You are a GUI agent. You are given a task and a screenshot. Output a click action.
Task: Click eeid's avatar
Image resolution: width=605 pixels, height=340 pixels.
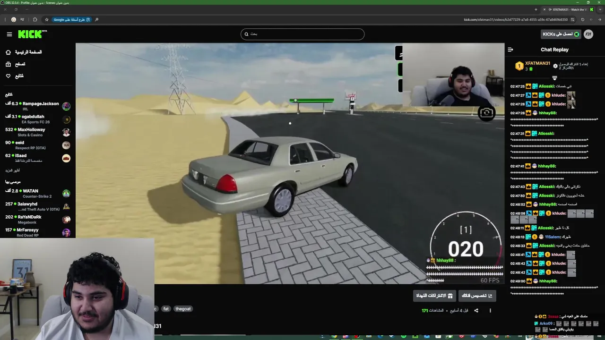(66, 145)
